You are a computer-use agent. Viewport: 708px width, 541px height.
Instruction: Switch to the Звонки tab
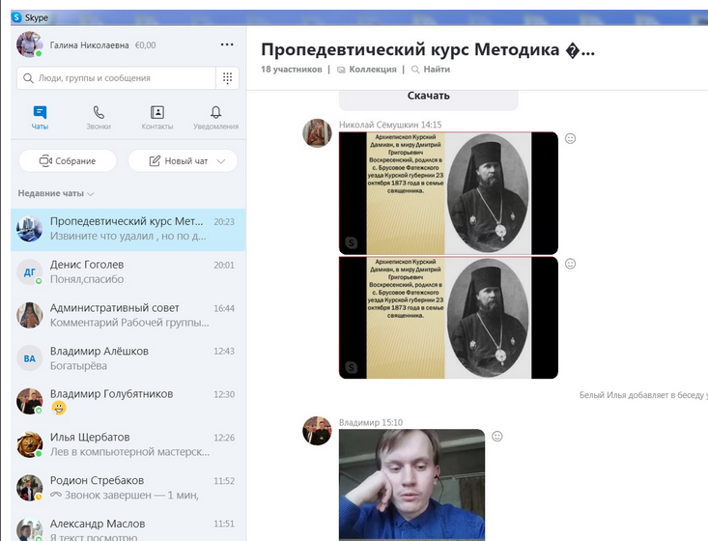coord(99,118)
